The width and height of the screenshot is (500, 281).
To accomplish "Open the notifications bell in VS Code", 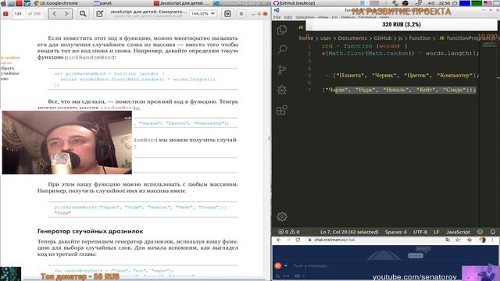I will [493, 232].
